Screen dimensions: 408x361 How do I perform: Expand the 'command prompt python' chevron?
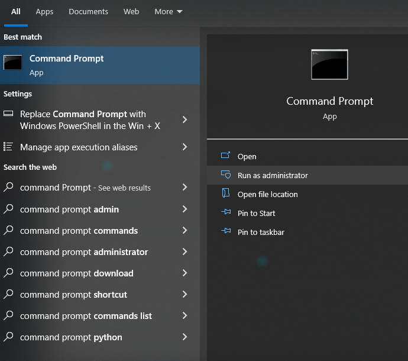click(x=184, y=337)
